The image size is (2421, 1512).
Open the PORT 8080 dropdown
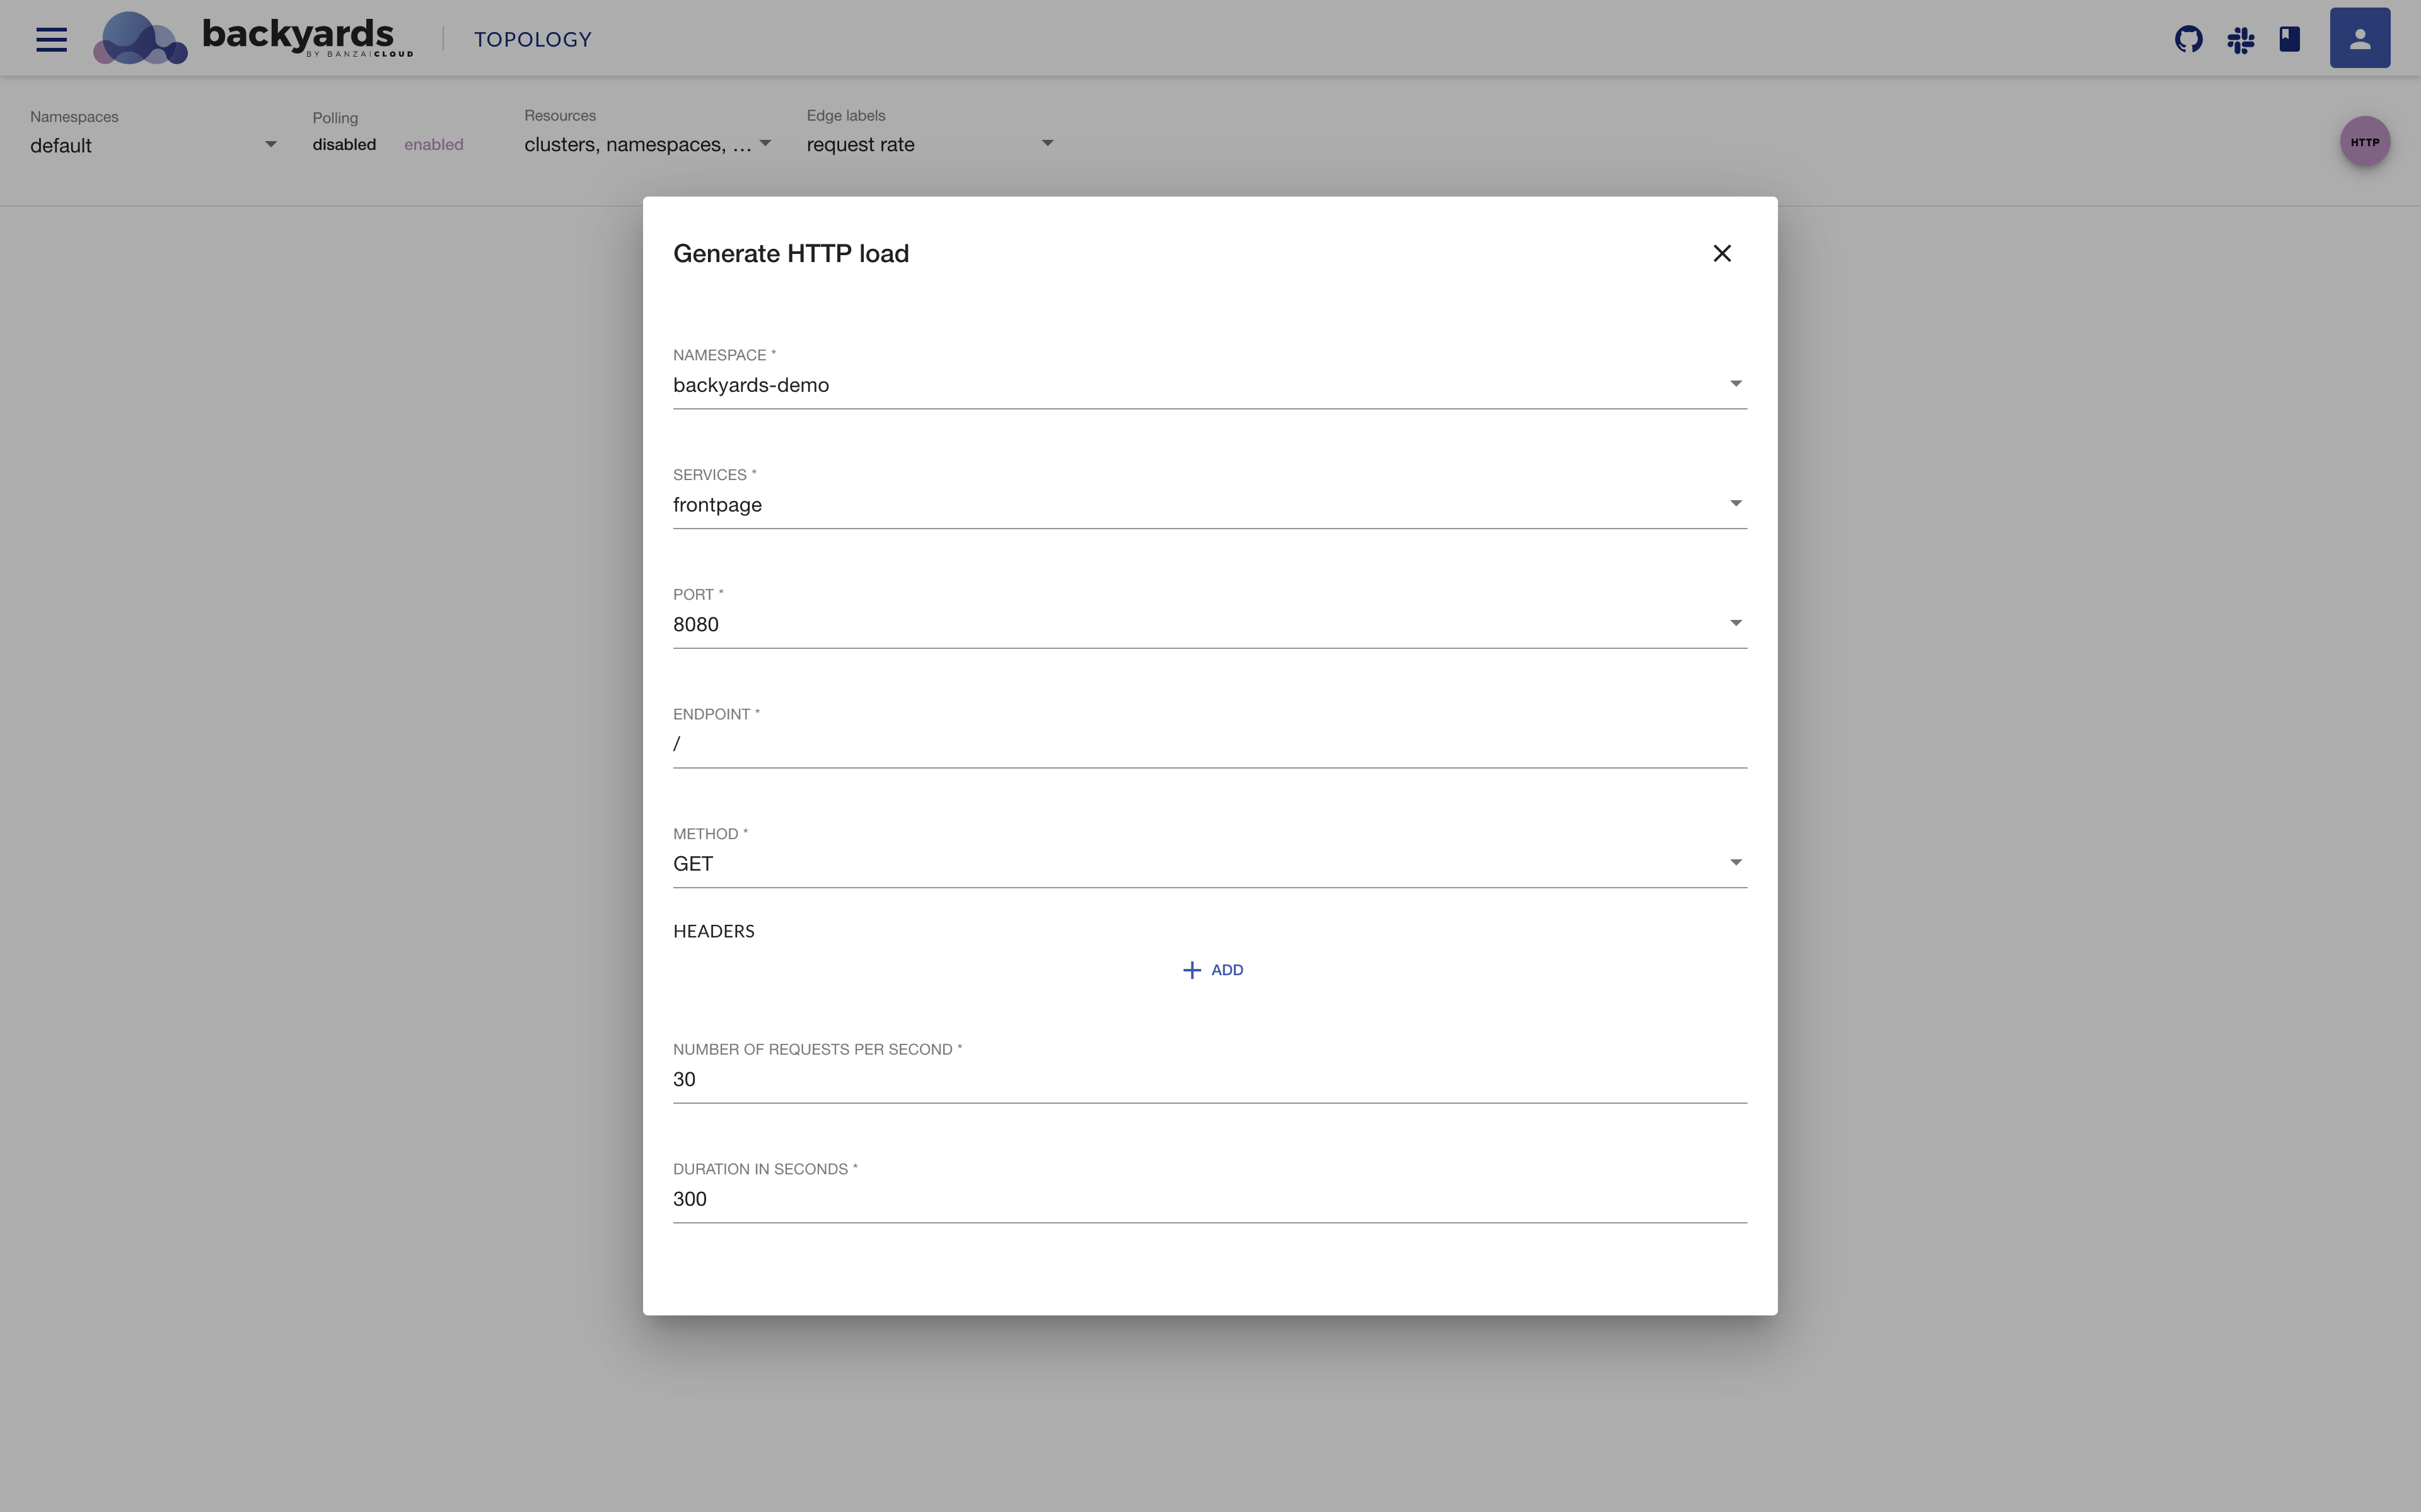(1209, 625)
